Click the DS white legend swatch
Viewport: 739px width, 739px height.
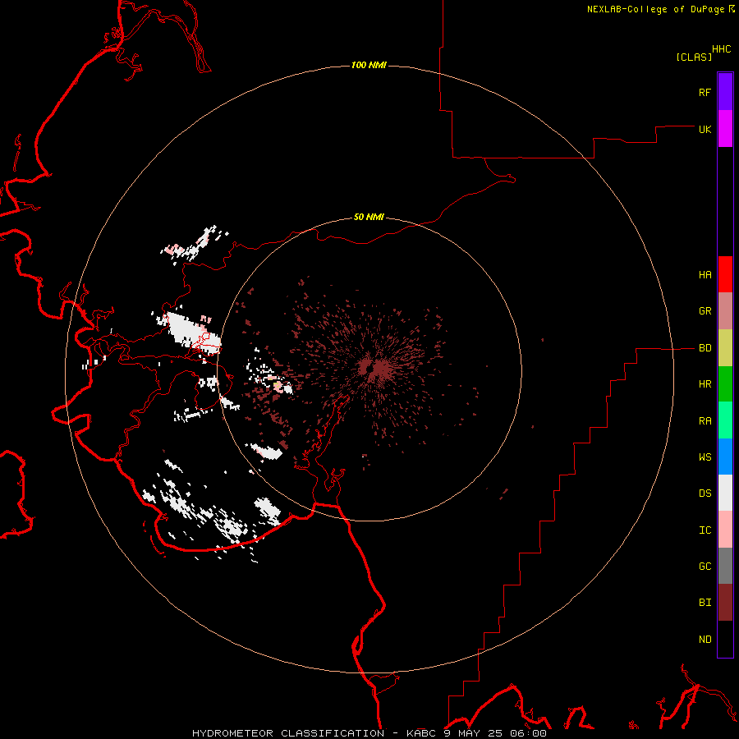click(725, 493)
